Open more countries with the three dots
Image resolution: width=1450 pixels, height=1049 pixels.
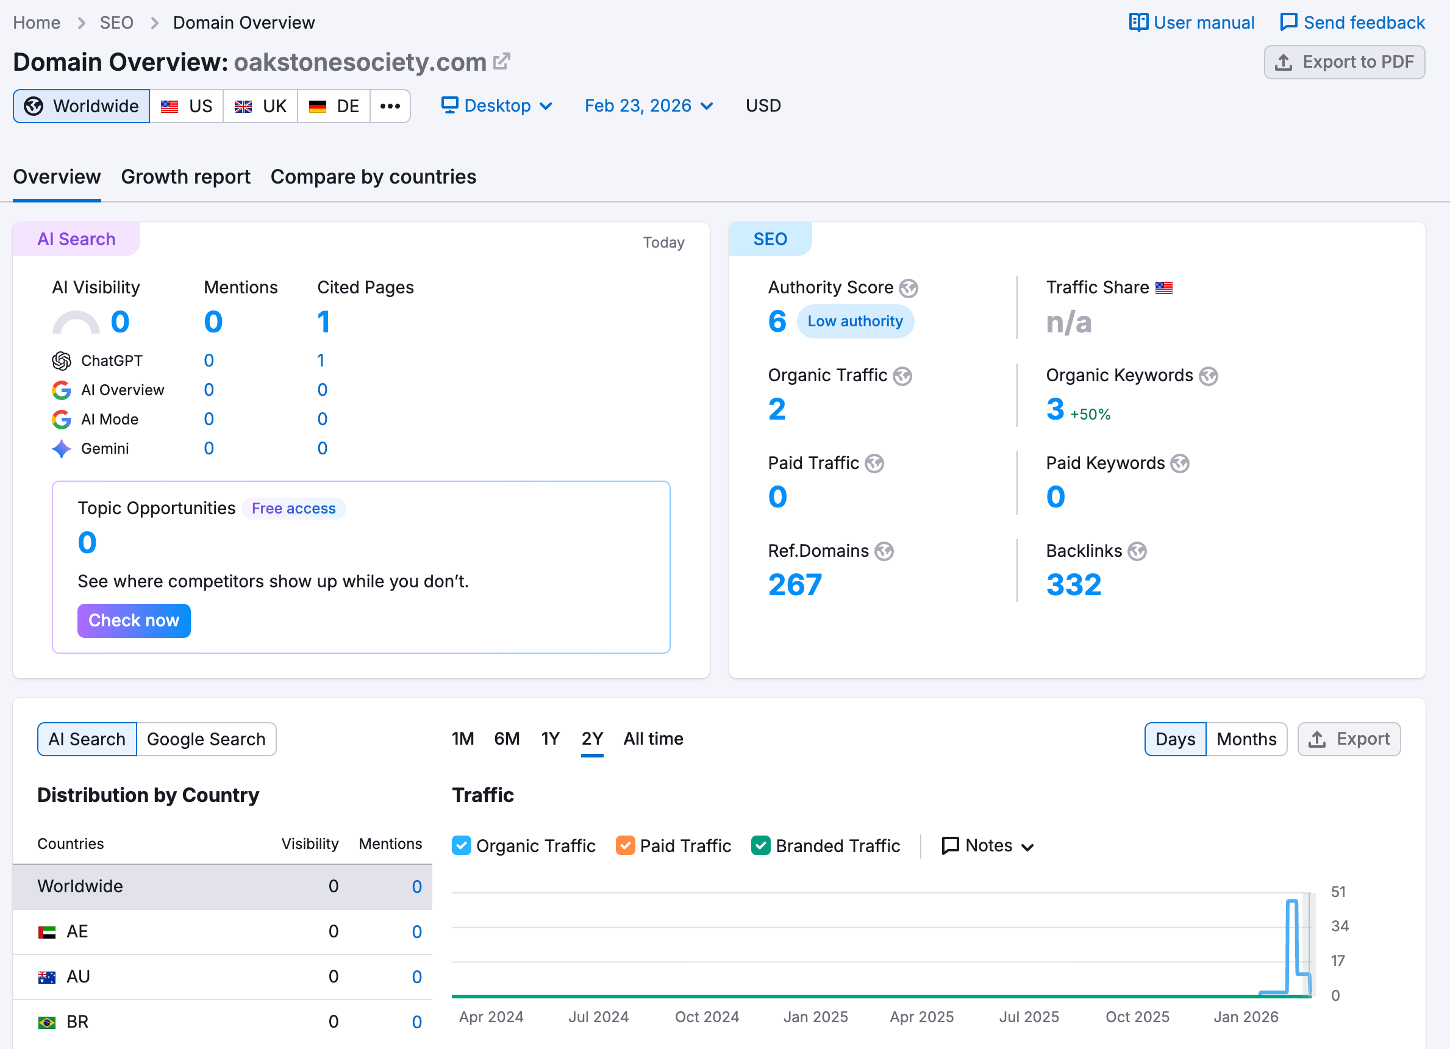(390, 106)
